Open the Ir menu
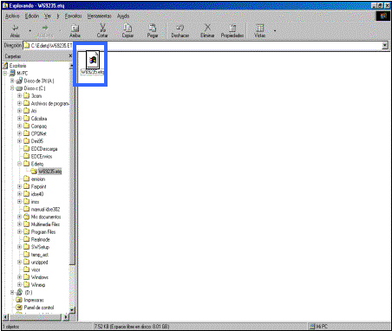Image resolution: width=392 pixels, height=331 pixels. (58, 16)
